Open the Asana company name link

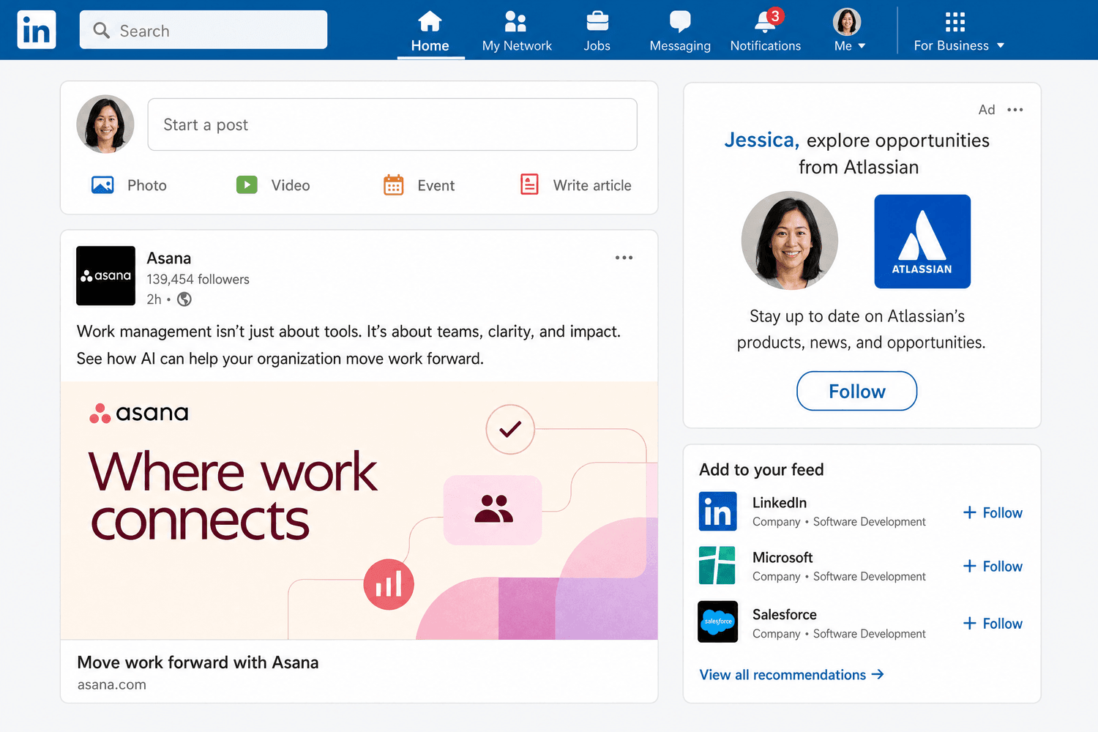tap(169, 258)
